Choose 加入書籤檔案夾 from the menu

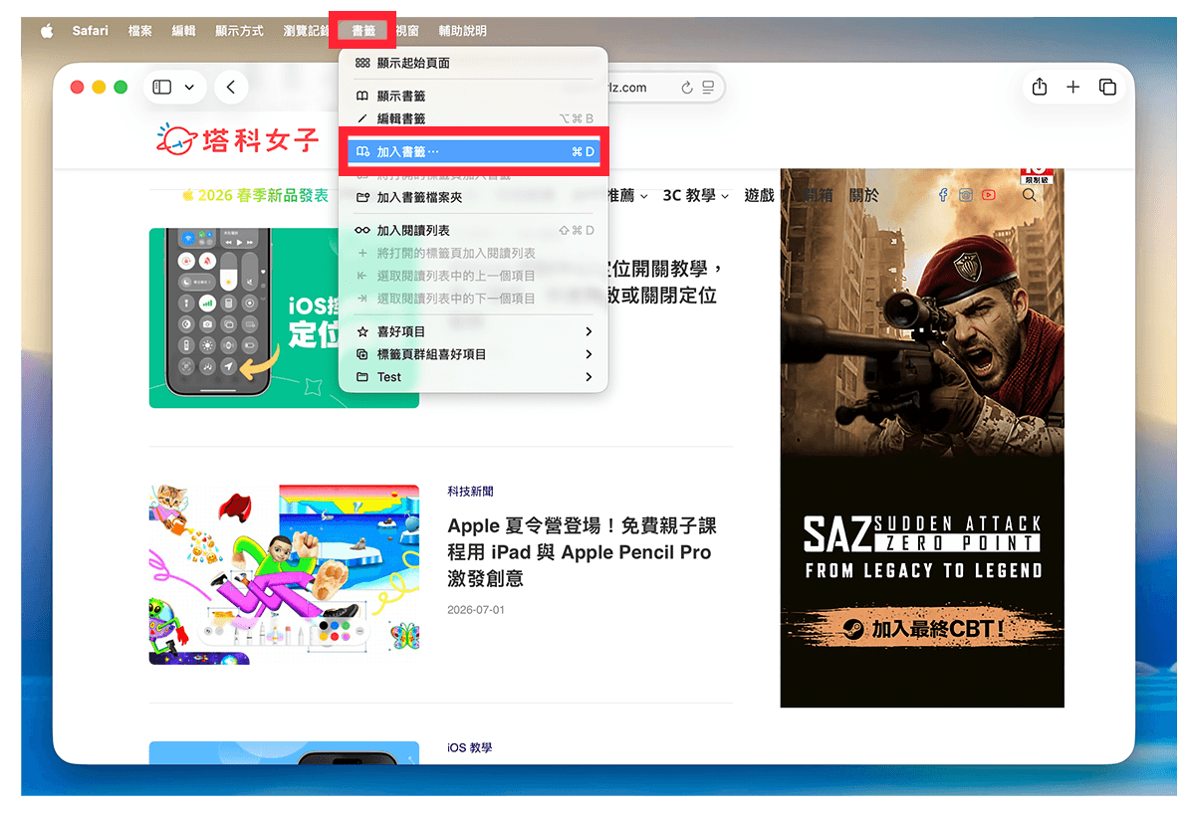click(x=473, y=197)
